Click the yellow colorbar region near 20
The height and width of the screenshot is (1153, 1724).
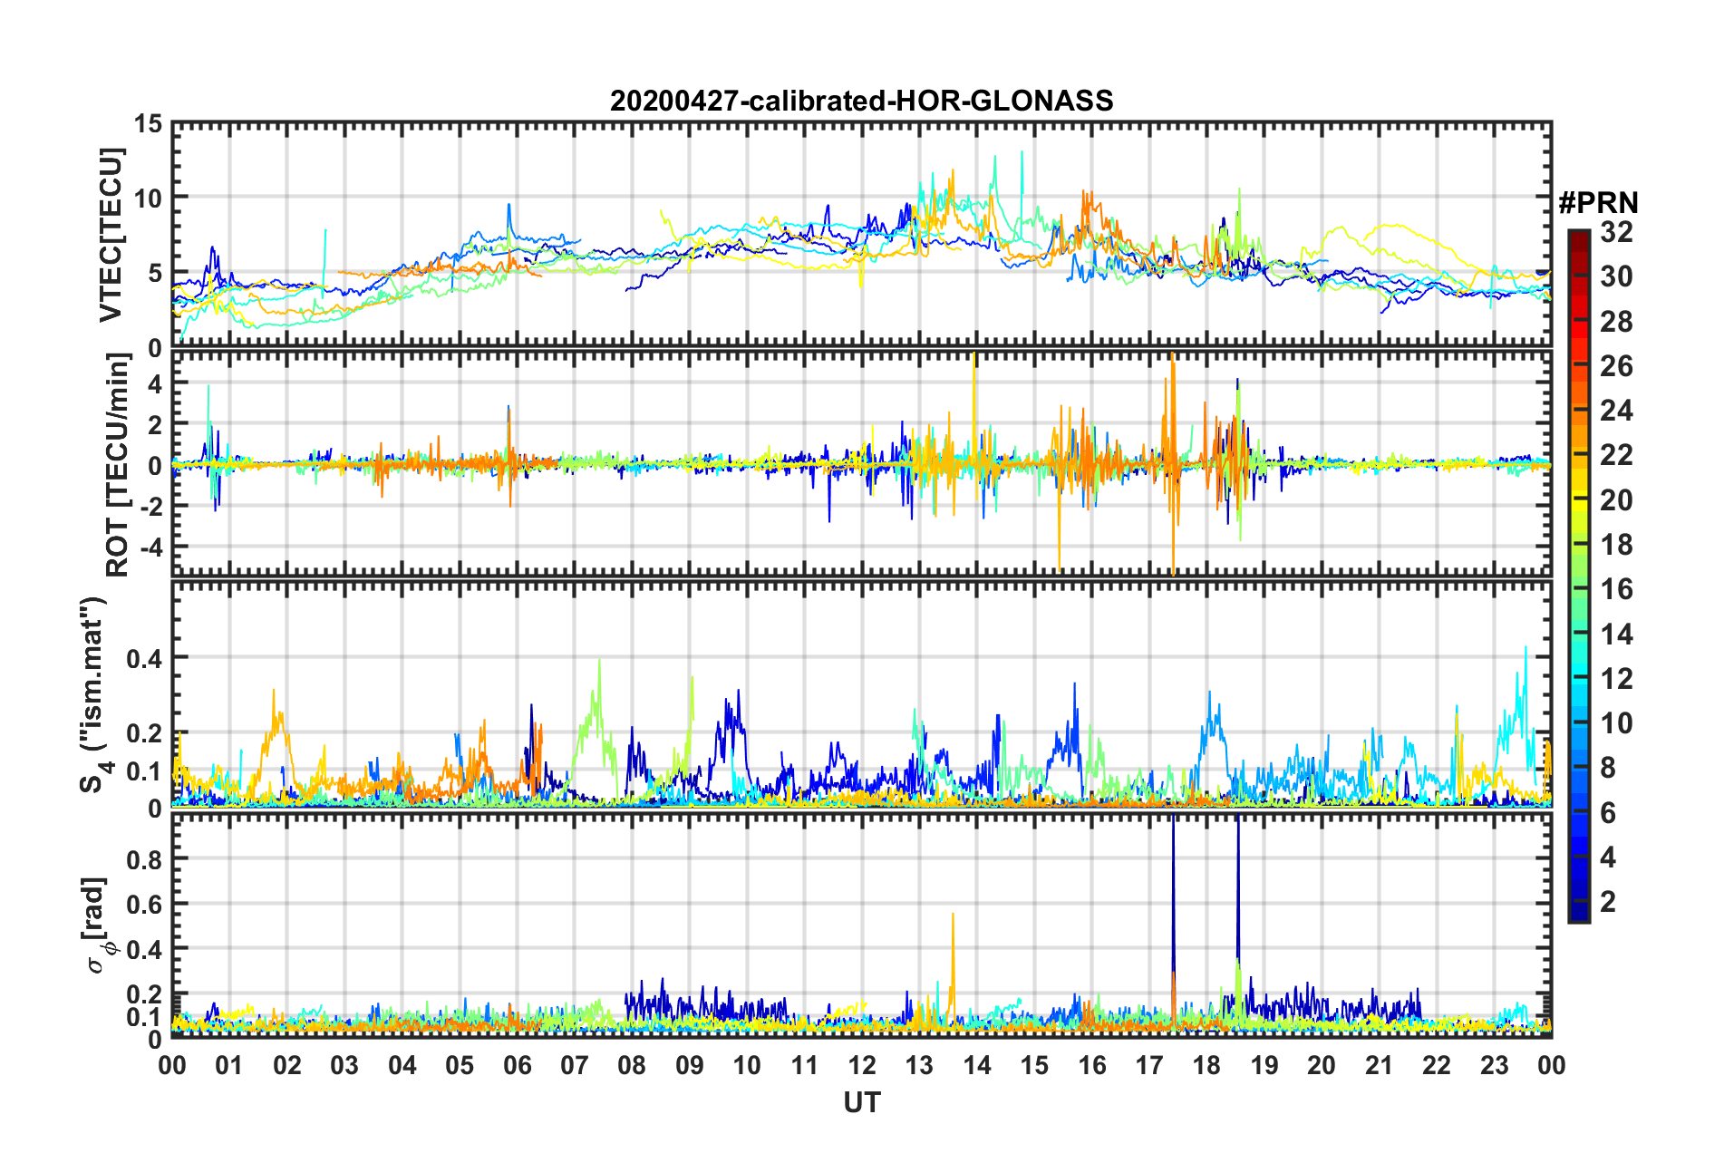pos(1578,500)
